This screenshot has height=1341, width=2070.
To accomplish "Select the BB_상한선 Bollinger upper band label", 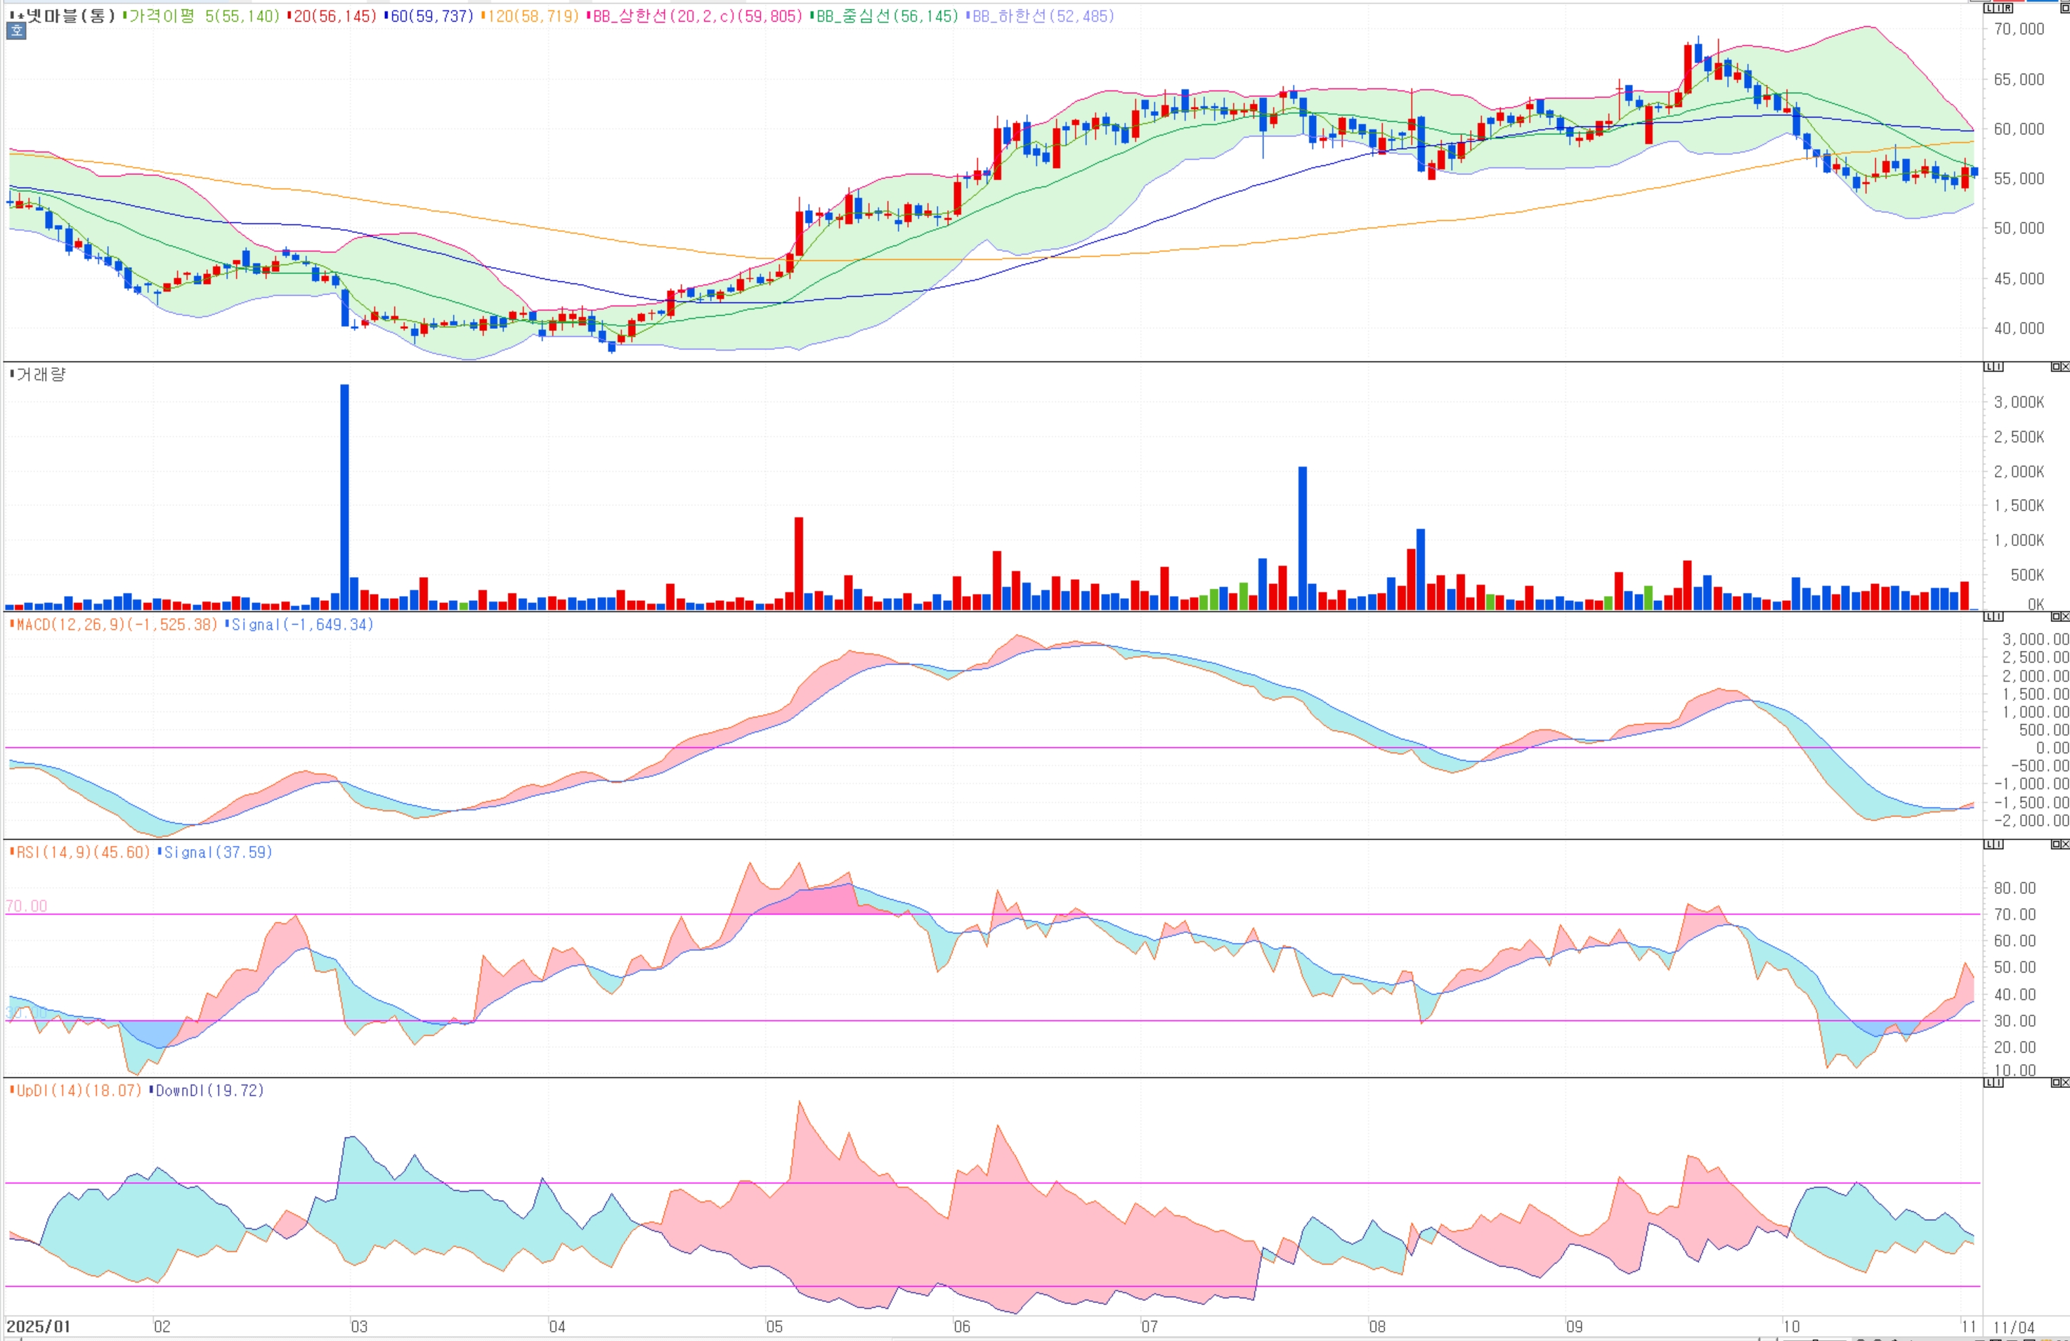I will pyautogui.click(x=696, y=15).
